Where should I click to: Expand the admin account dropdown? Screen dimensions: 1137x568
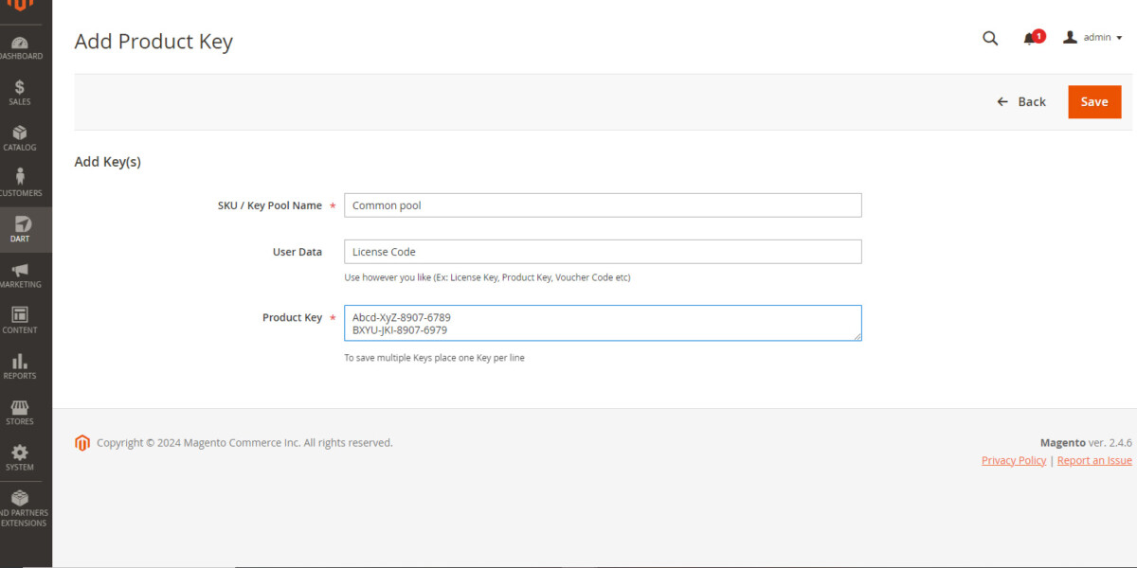tap(1092, 38)
